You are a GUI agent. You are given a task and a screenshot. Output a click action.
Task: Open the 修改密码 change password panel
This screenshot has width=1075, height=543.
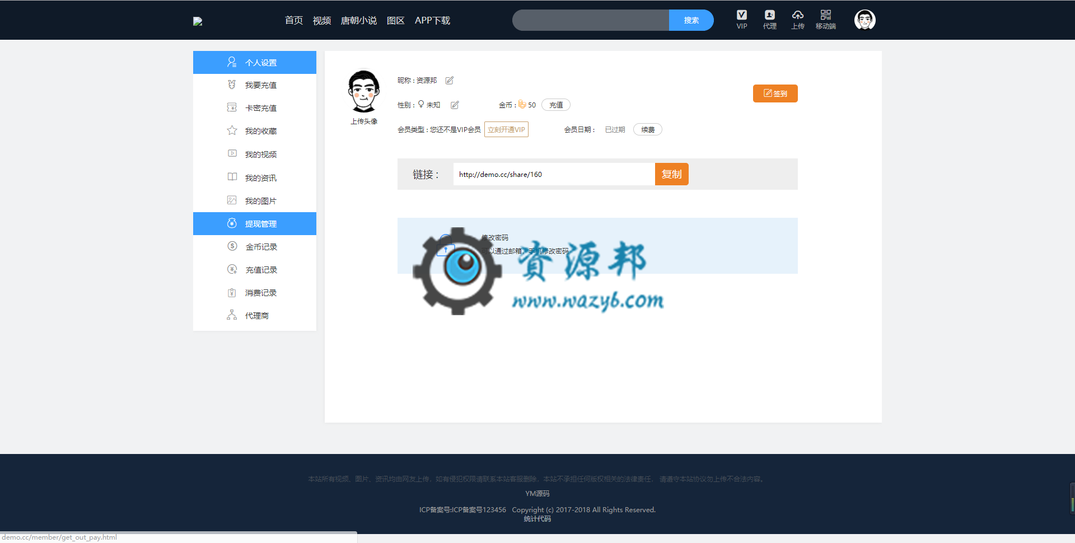(x=597, y=246)
